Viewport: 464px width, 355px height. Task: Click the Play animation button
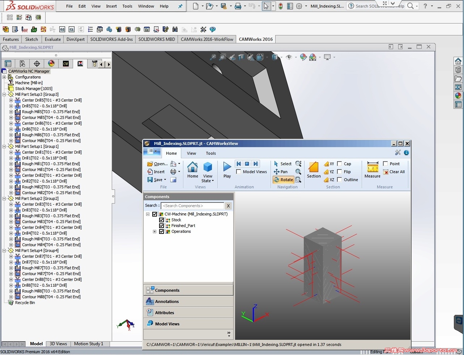(x=227, y=170)
